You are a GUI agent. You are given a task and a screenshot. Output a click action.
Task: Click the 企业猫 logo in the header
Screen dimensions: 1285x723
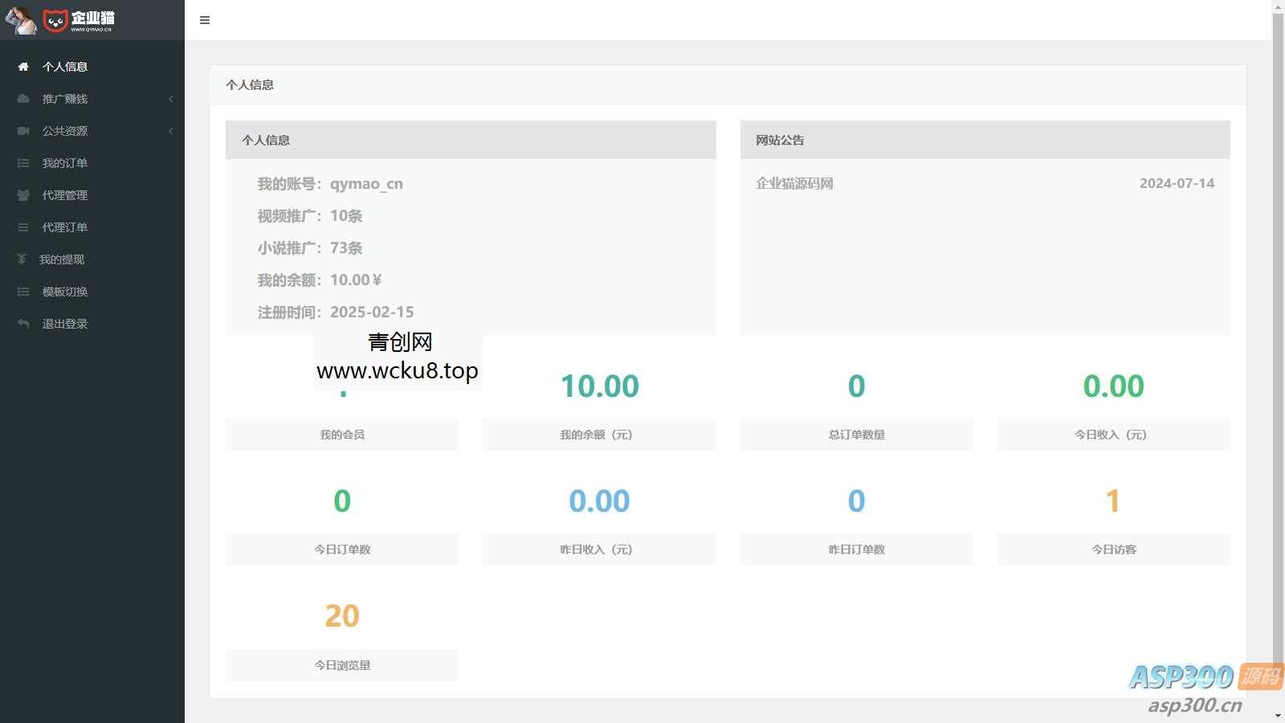tap(79, 20)
